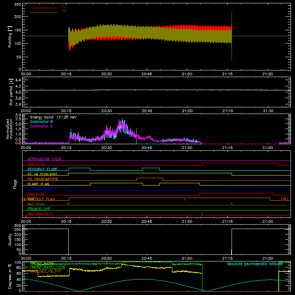The image size is (295, 295).
Task: Click the 'Absolute geomagnetic latitude' label
Action: point(255,264)
